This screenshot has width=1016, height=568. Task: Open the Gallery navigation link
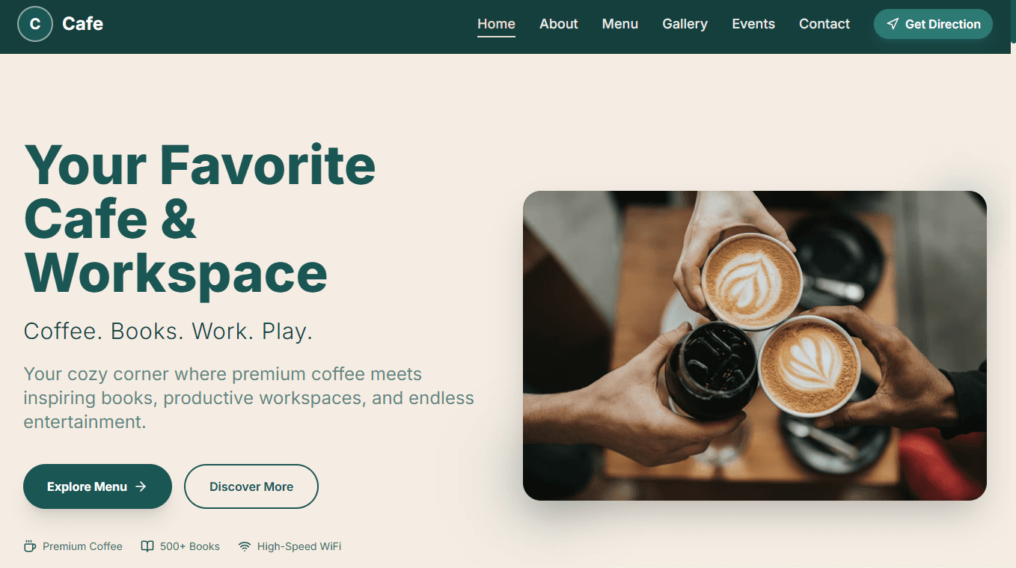(685, 24)
